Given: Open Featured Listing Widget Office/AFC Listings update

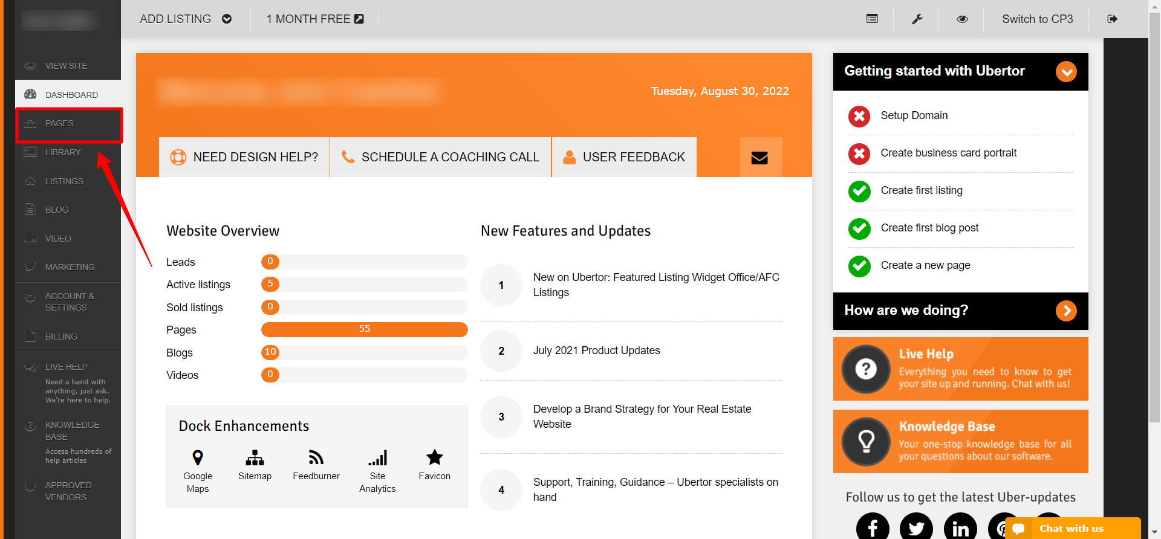Looking at the screenshot, I should pos(656,285).
